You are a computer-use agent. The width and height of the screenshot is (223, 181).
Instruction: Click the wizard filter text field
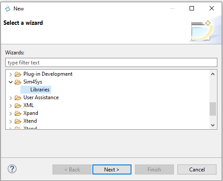coord(111,63)
